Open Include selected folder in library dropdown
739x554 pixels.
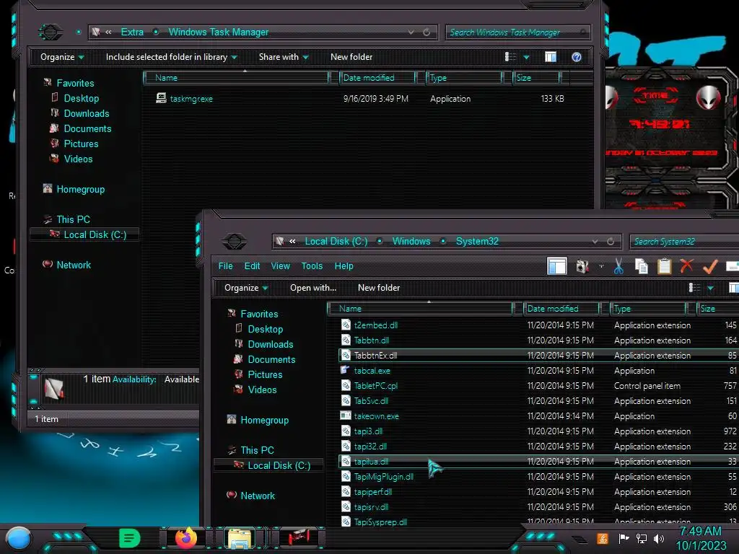(x=172, y=57)
